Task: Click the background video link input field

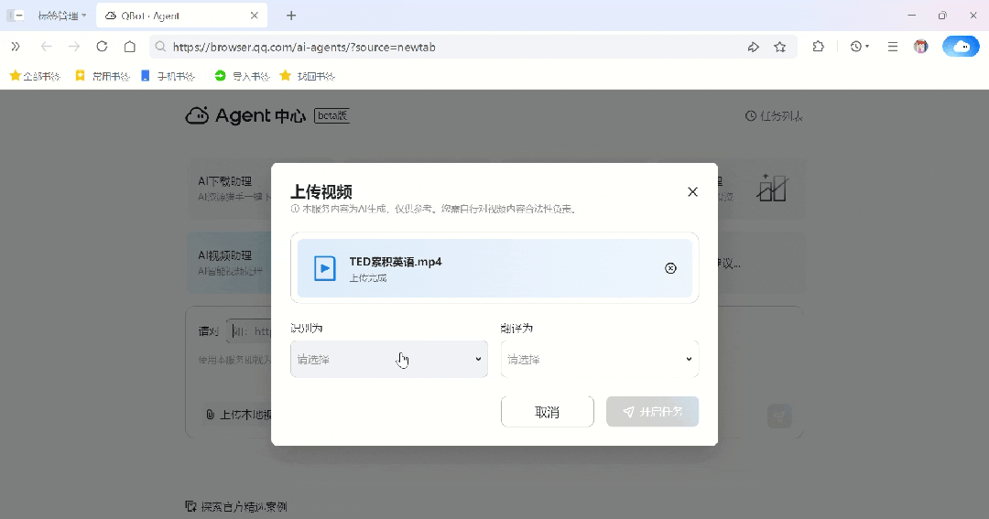Action: (249, 331)
